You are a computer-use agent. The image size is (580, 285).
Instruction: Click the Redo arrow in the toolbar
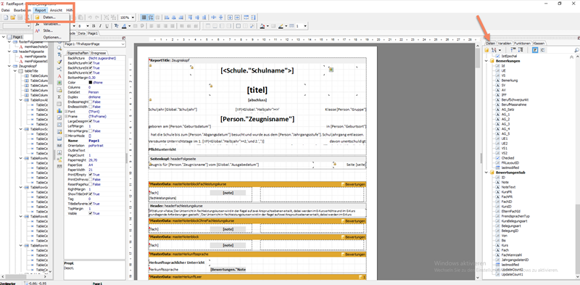97,17
